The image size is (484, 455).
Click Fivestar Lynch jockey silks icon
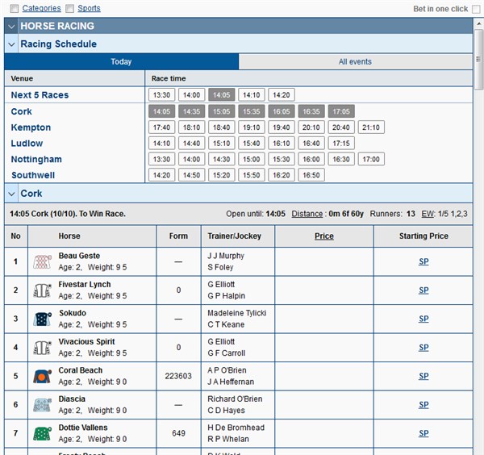[42, 290]
